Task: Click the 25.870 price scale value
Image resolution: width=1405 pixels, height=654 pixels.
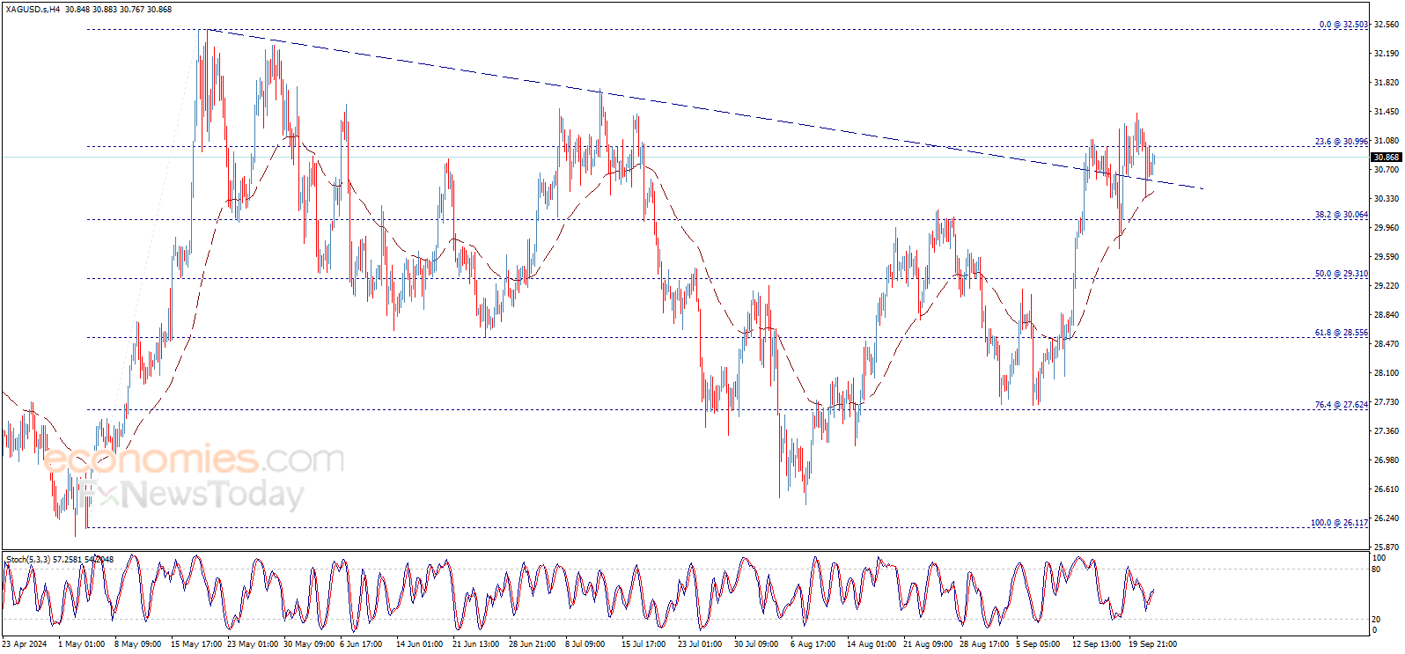Action: pos(1387,547)
